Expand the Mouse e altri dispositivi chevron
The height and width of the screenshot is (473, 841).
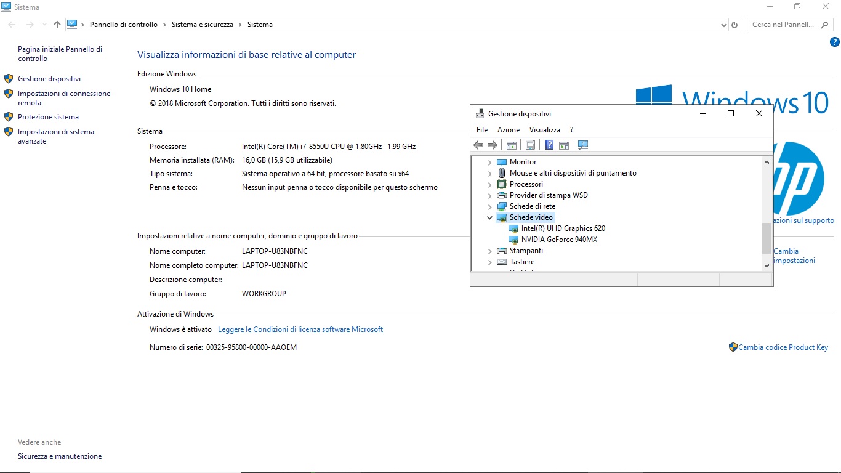490,174
